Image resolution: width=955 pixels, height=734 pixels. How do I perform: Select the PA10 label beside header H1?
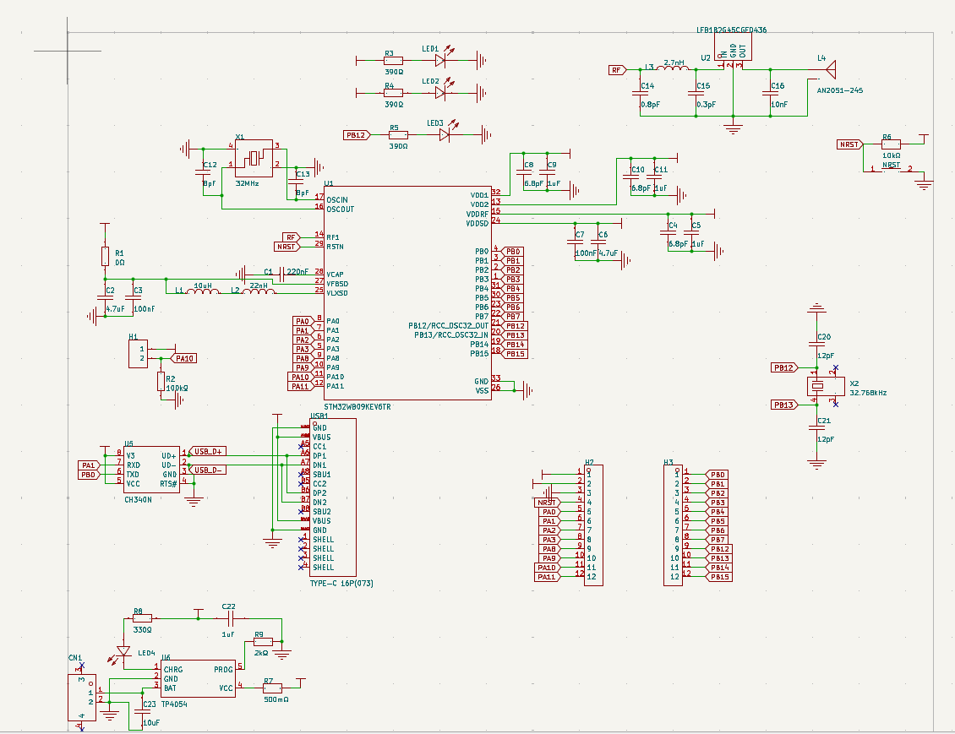185,358
